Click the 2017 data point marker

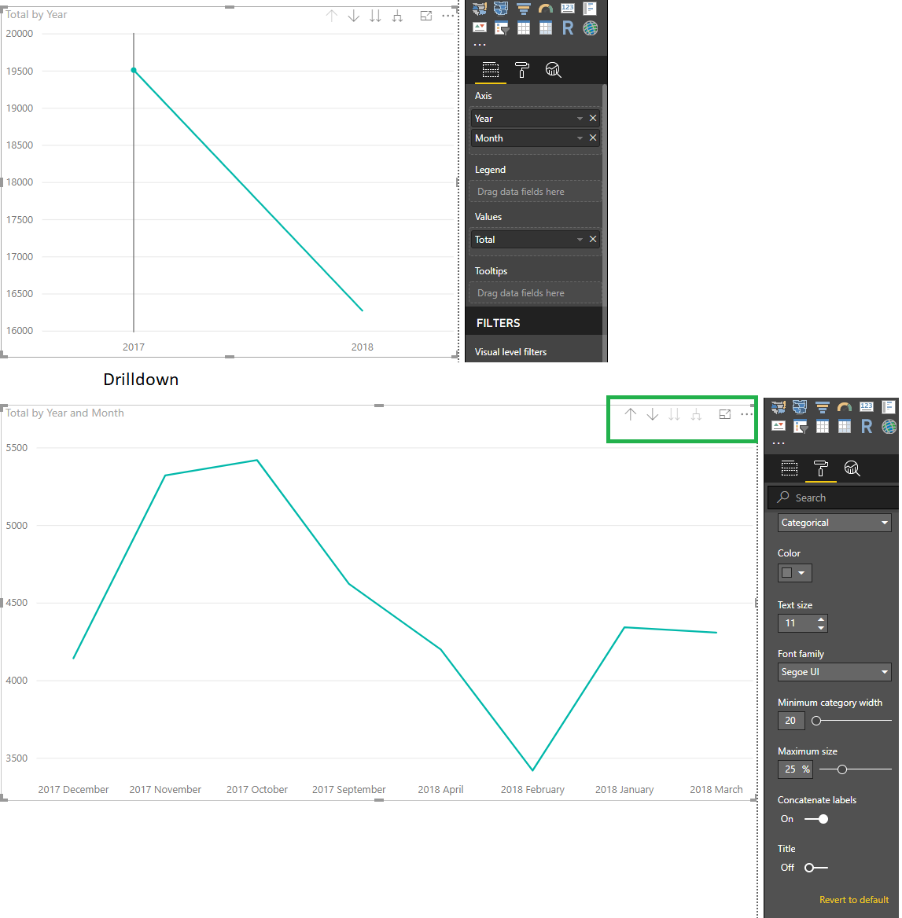tap(134, 70)
